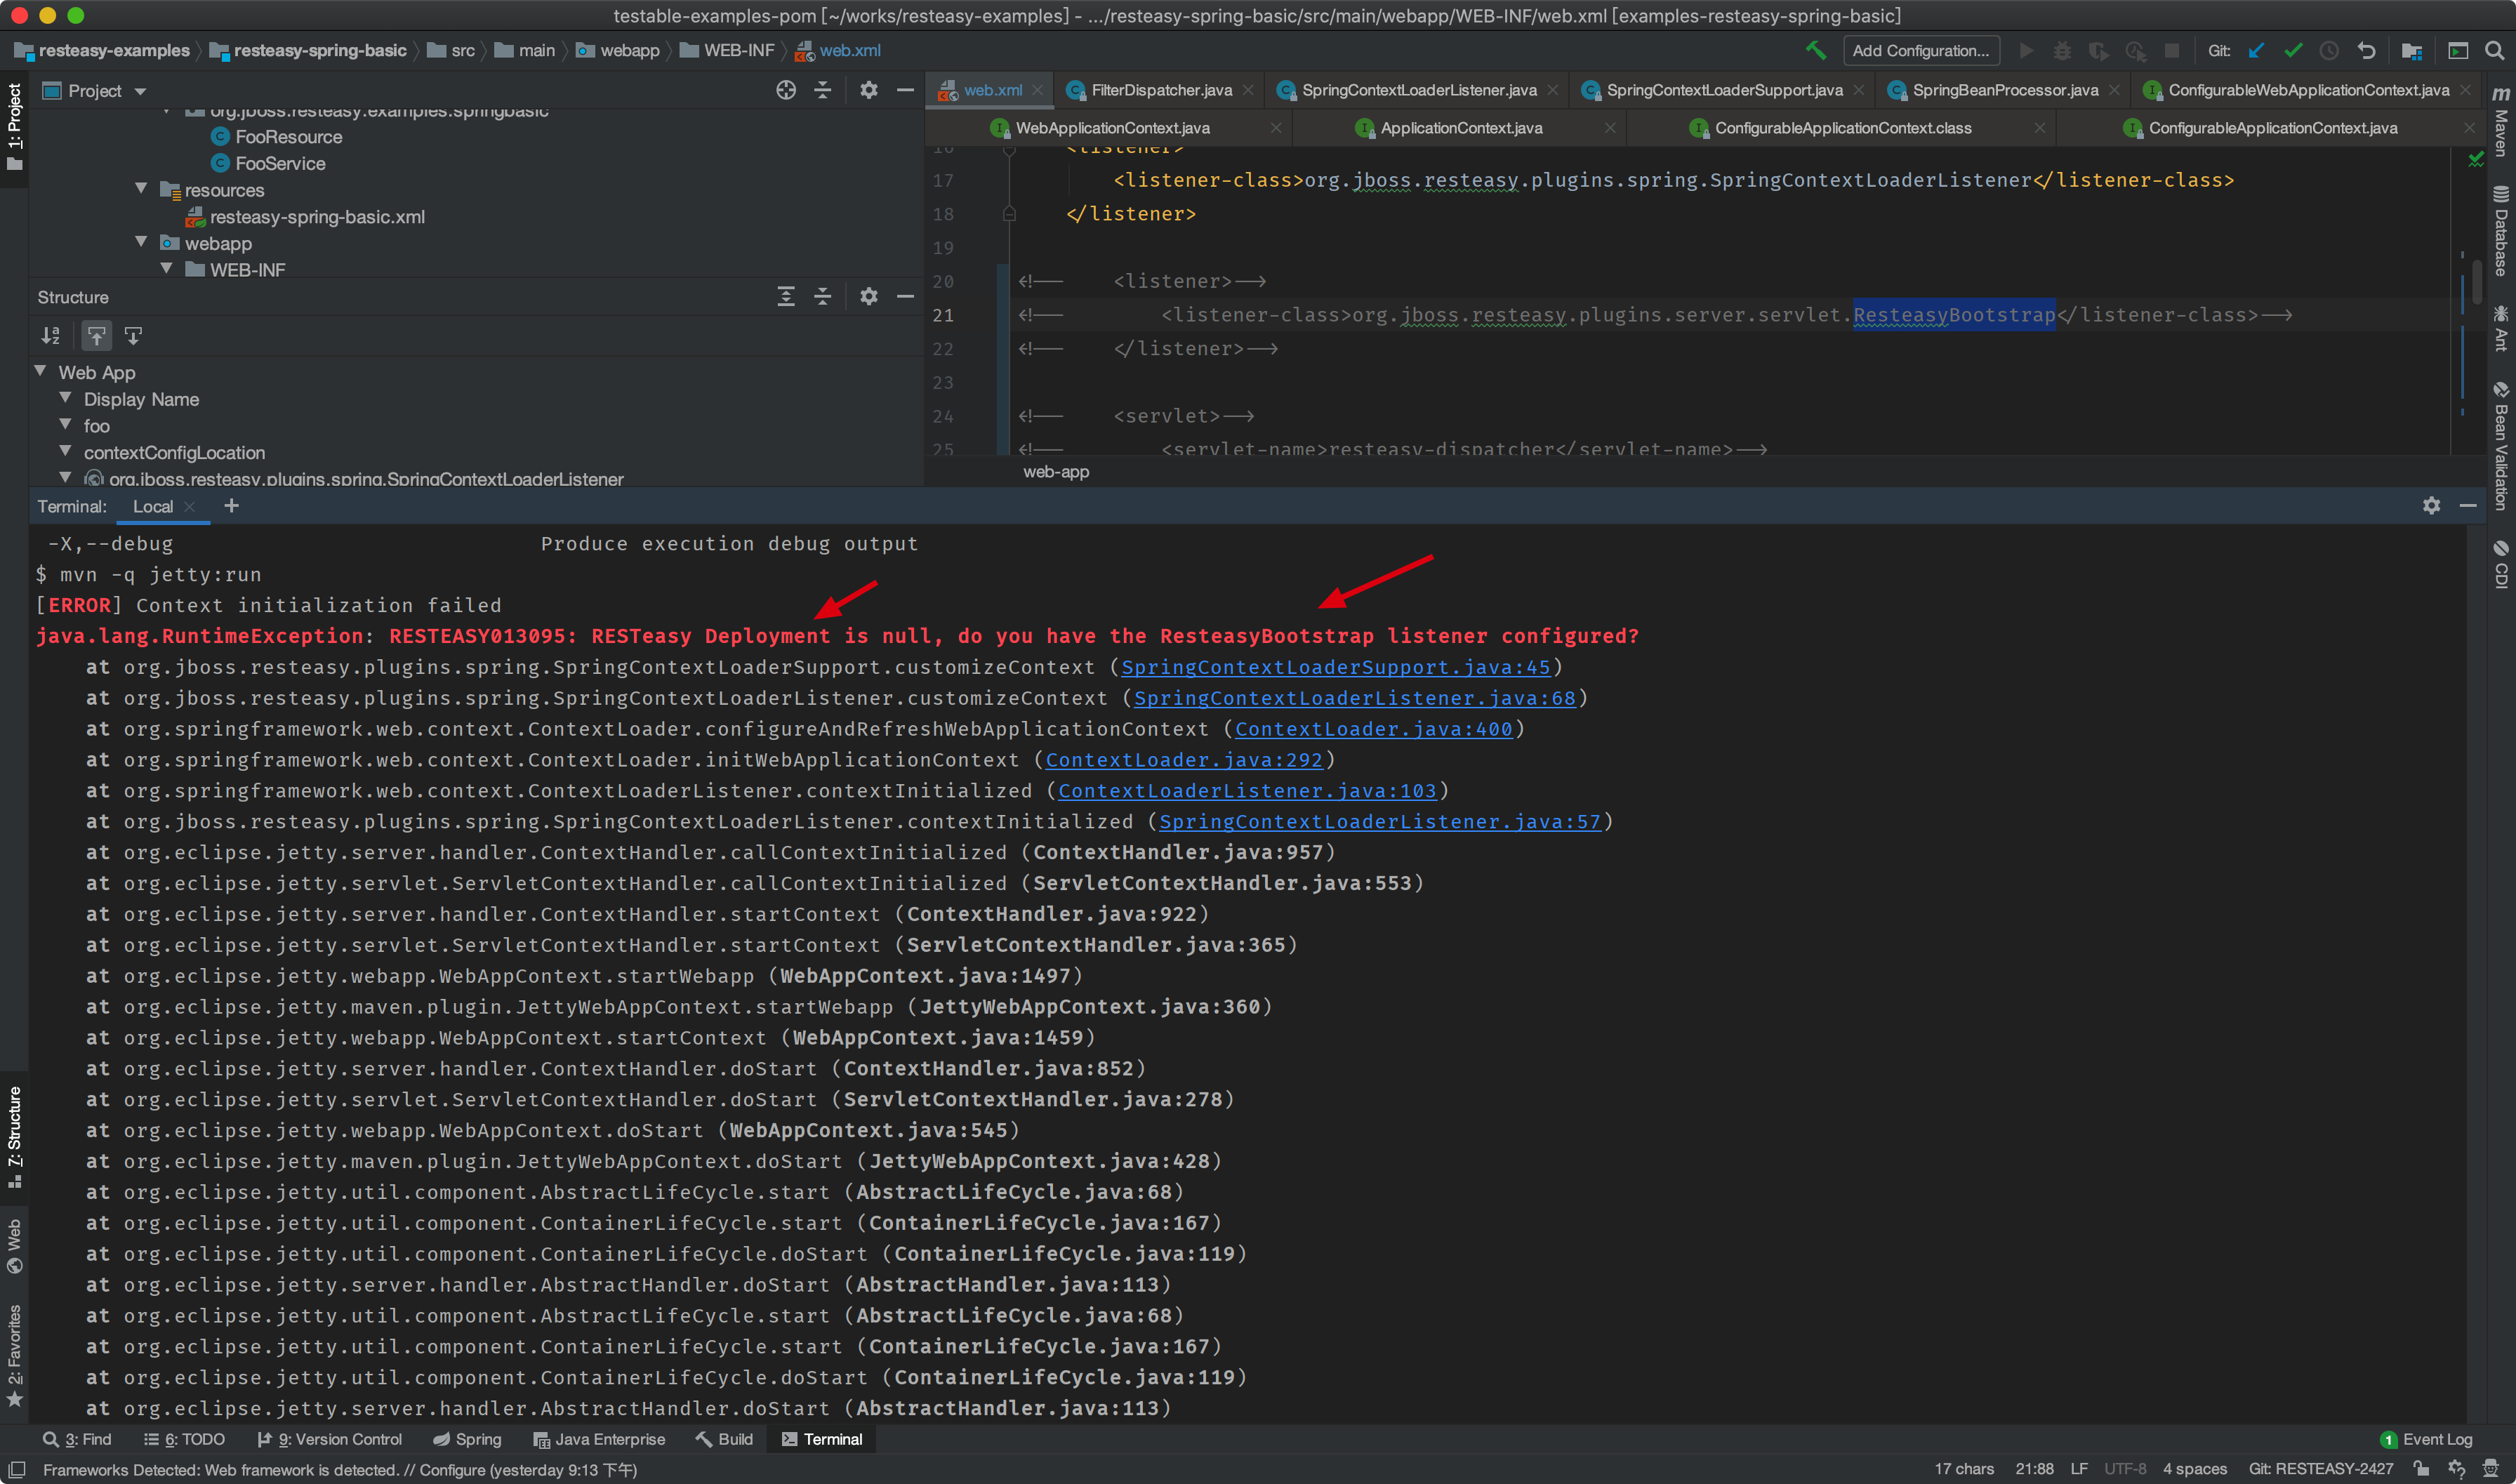The width and height of the screenshot is (2516, 1484).
Task: Click the Git update project arrow icon
Action: pyautogui.click(x=2257, y=50)
